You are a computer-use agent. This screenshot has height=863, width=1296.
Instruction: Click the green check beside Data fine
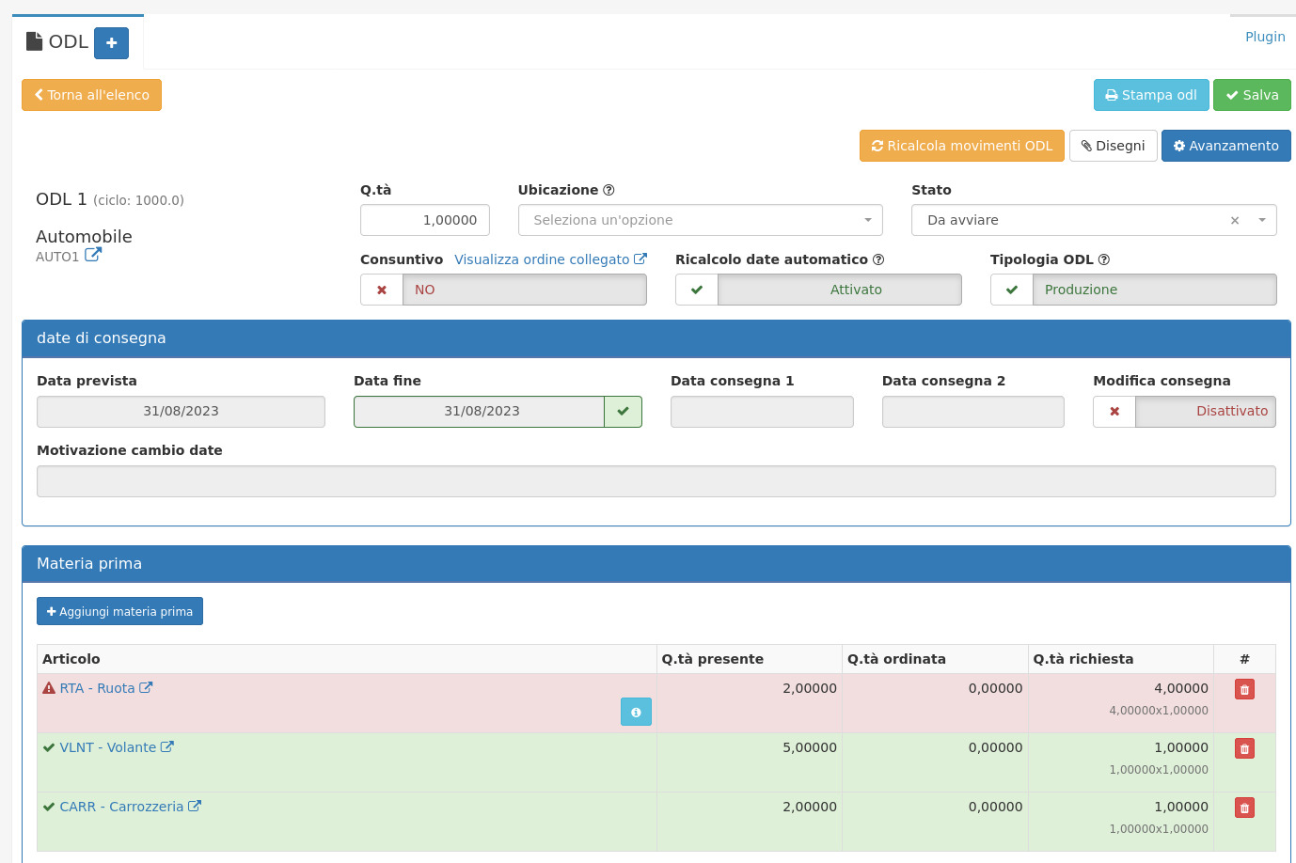(623, 412)
